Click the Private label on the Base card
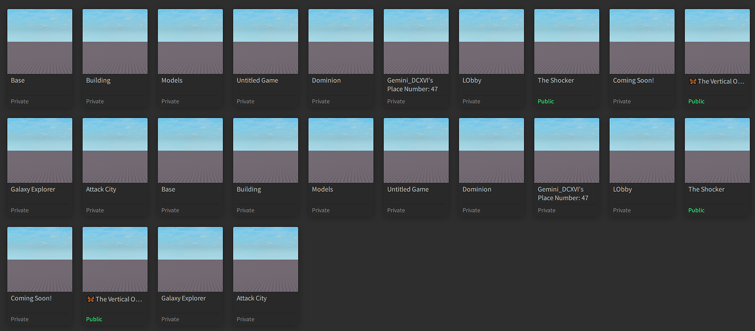This screenshot has width=755, height=331. click(x=19, y=101)
